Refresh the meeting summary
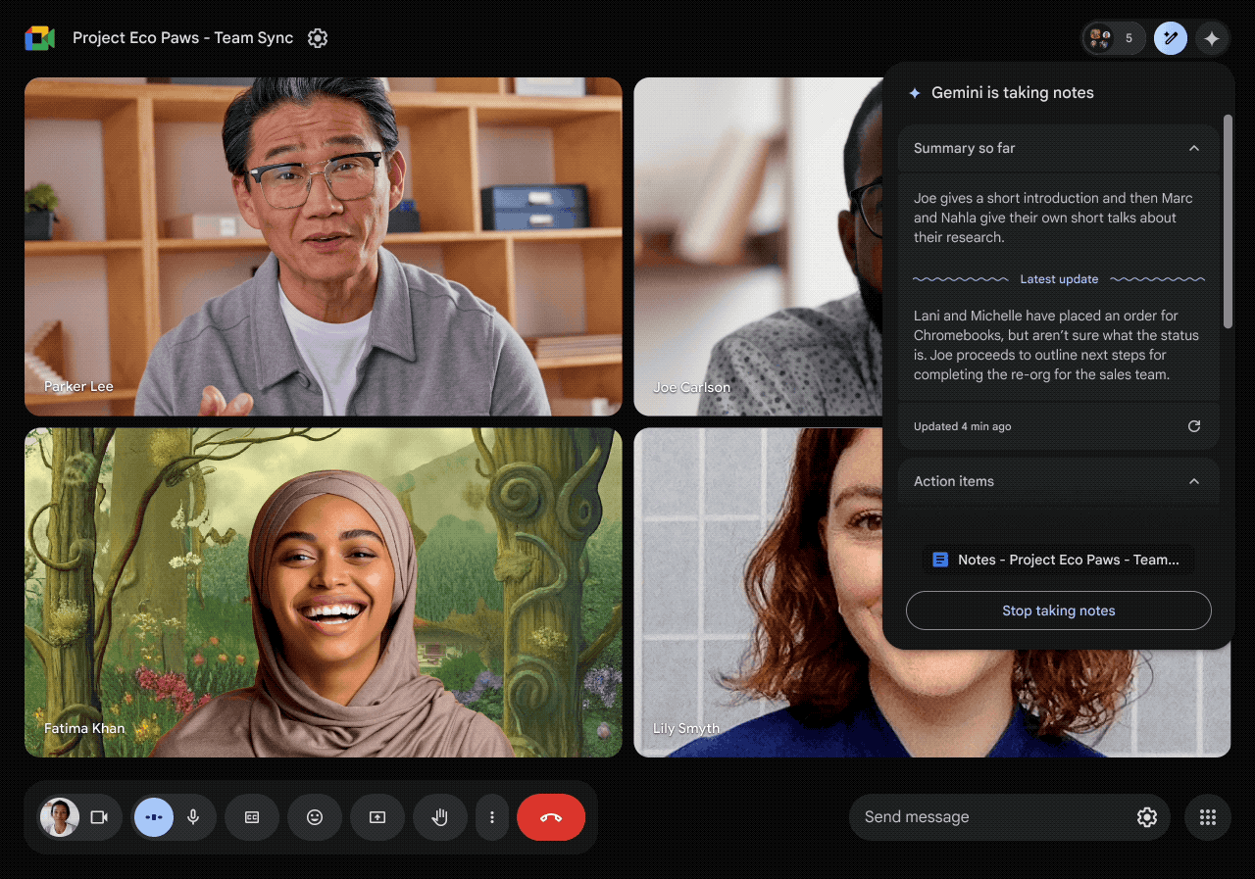Image resolution: width=1255 pixels, height=879 pixels. click(x=1193, y=425)
